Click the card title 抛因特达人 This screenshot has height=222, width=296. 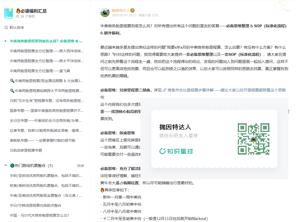(x=175, y=127)
